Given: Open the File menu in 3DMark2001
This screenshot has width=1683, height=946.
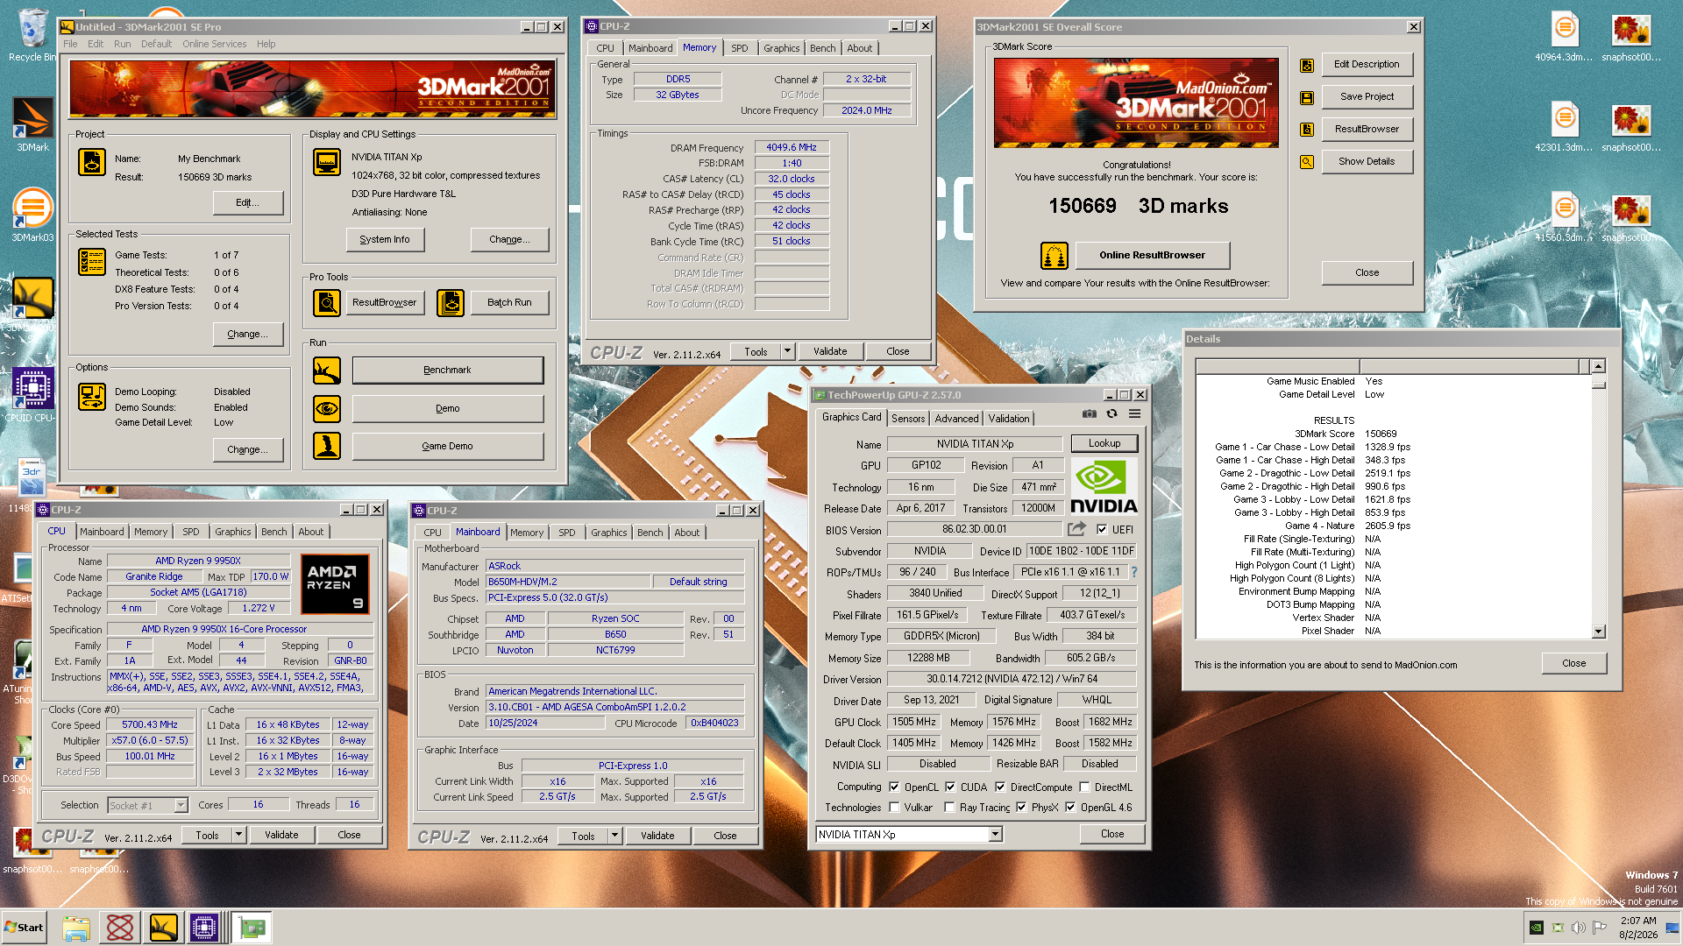Looking at the screenshot, I should [x=70, y=44].
